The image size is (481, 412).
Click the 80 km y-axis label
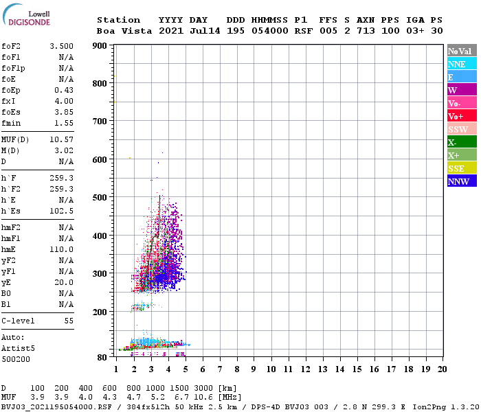(102, 358)
